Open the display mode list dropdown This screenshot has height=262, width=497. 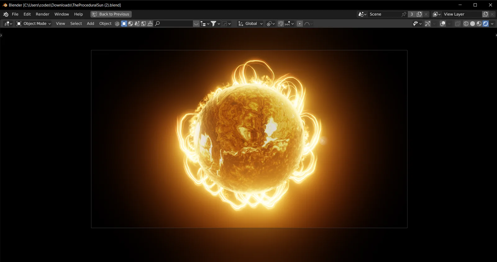[205, 24]
